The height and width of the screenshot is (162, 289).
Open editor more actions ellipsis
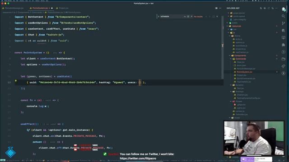point(220,8)
